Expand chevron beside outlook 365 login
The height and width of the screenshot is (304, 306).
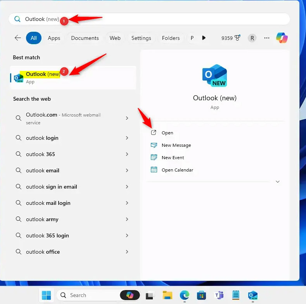click(127, 235)
